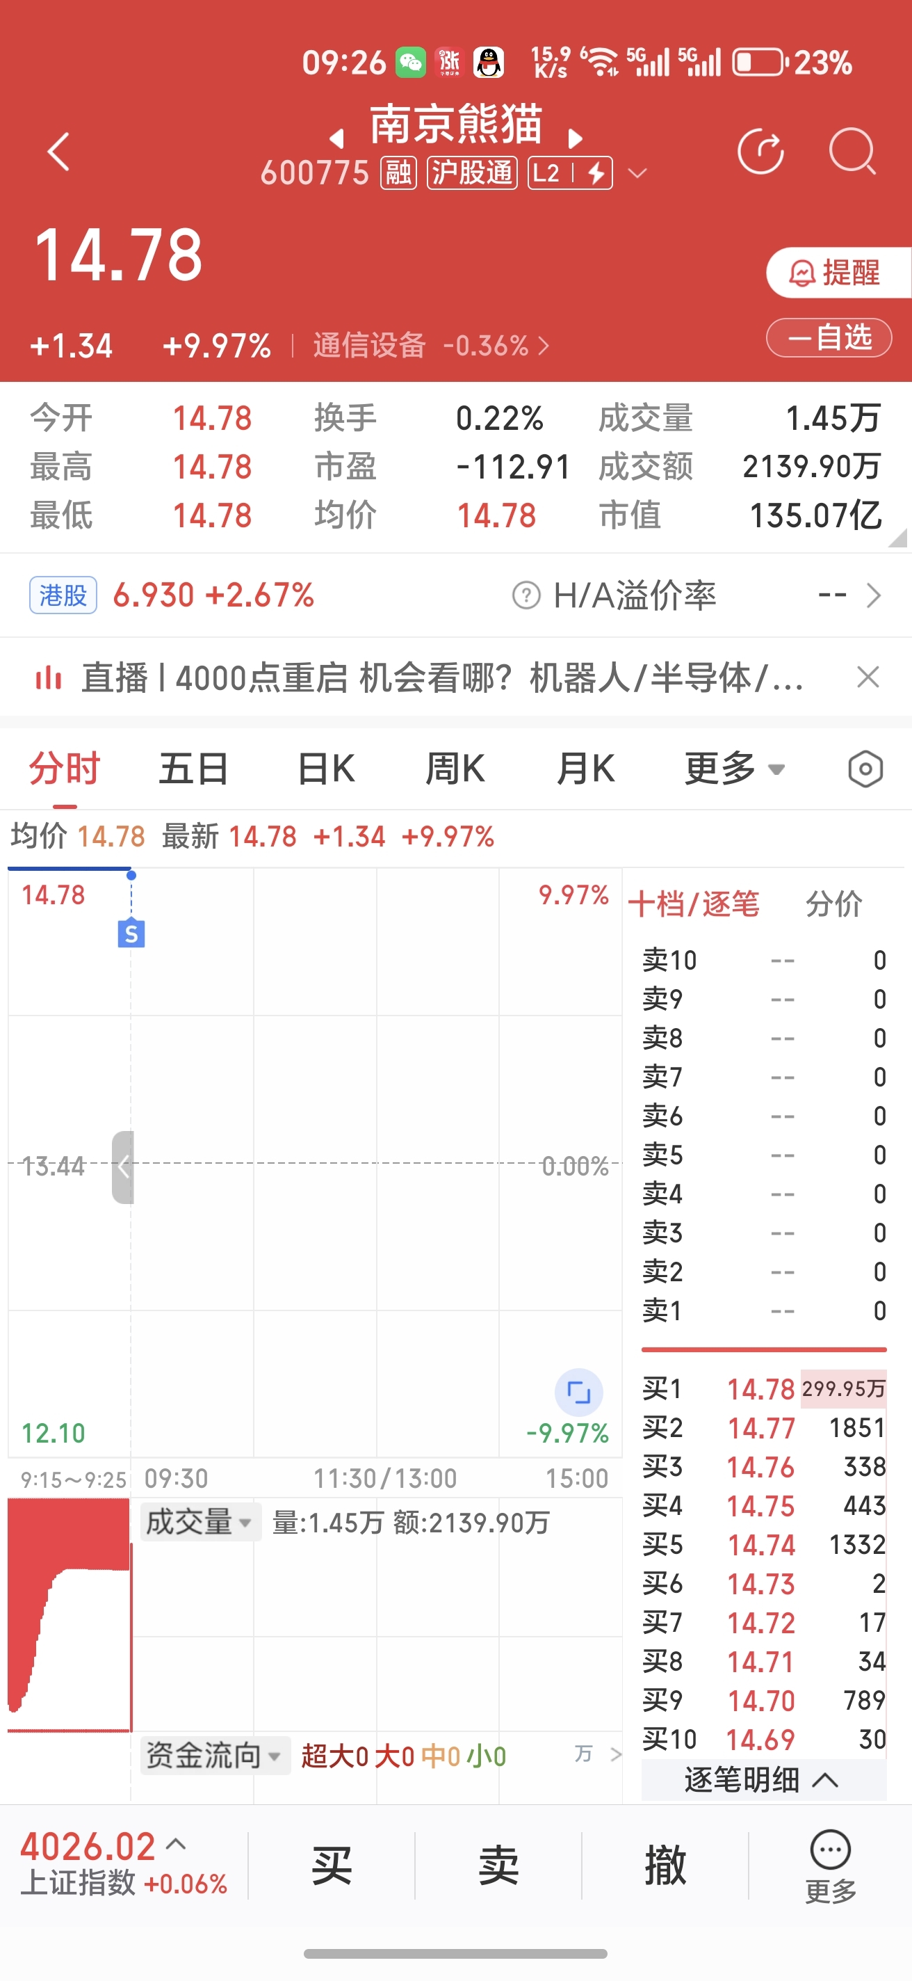Open the live broadcast bars icon
Viewport: 912px width, 1981px height.
tap(48, 677)
